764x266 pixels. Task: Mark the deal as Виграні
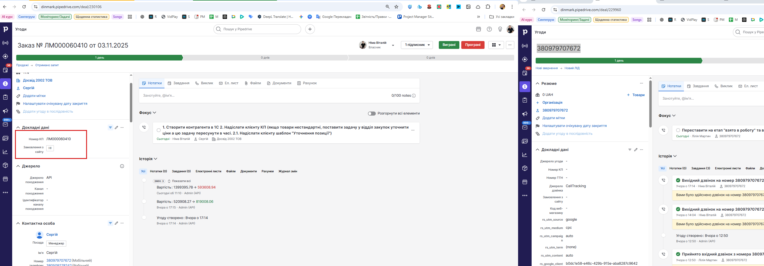[449, 45]
